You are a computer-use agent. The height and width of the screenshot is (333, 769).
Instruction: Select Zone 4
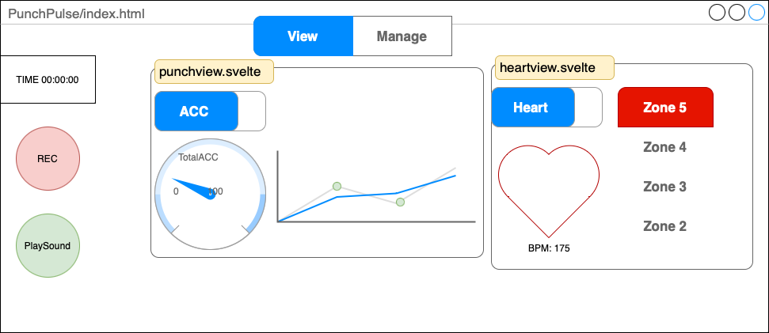pos(664,147)
